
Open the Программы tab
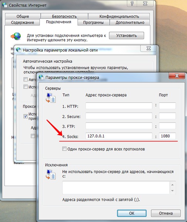point(93,22)
